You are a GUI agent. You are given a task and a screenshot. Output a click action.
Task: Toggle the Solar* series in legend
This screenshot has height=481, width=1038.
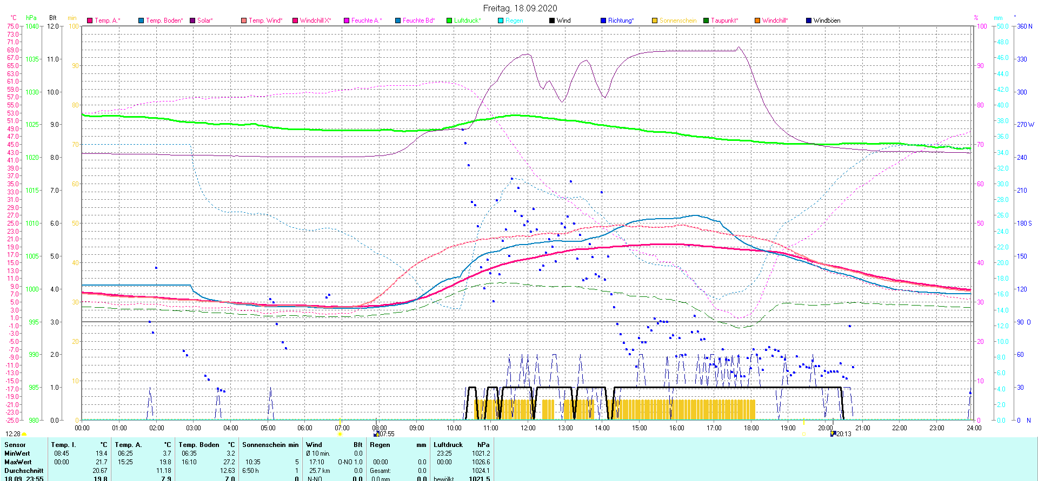pyautogui.click(x=204, y=21)
